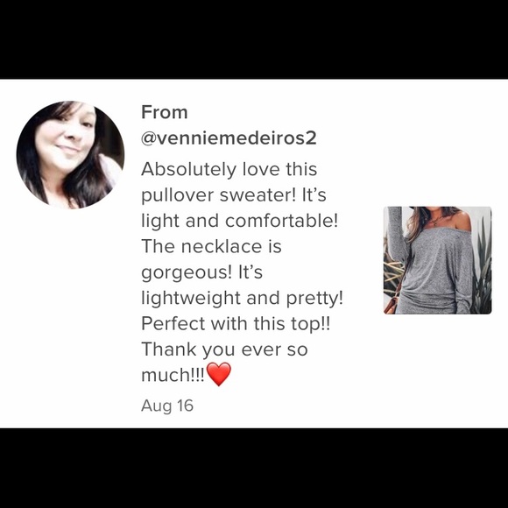Click the red heart emoji
This screenshot has height=508, width=508.
[x=219, y=374]
